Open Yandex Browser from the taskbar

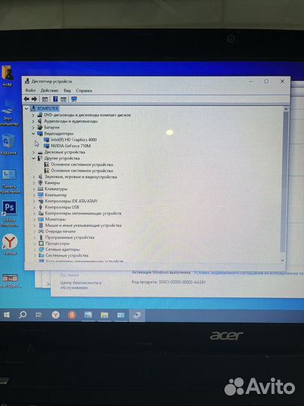click(56, 315)
